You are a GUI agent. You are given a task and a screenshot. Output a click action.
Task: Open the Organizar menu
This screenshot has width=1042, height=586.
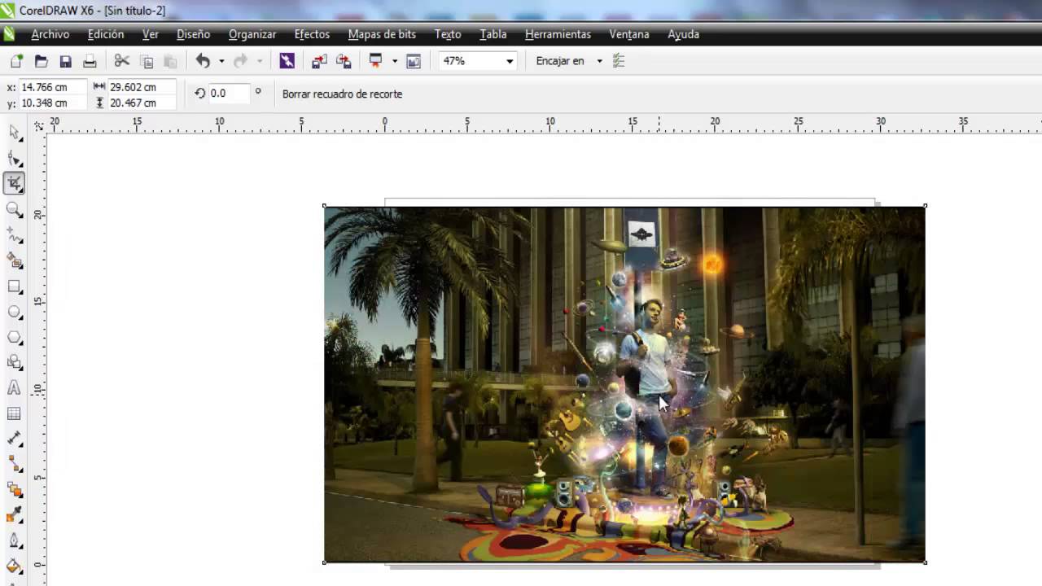click(252, 34)
